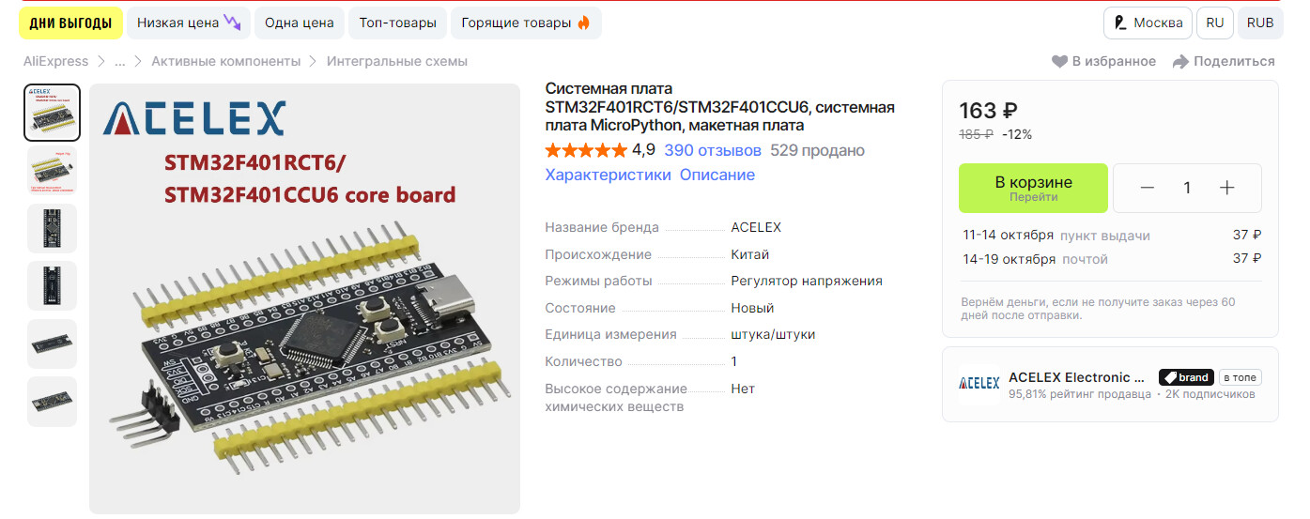Open the Москва delivery location selector

pyautogui.click(x=1148, y=23)
